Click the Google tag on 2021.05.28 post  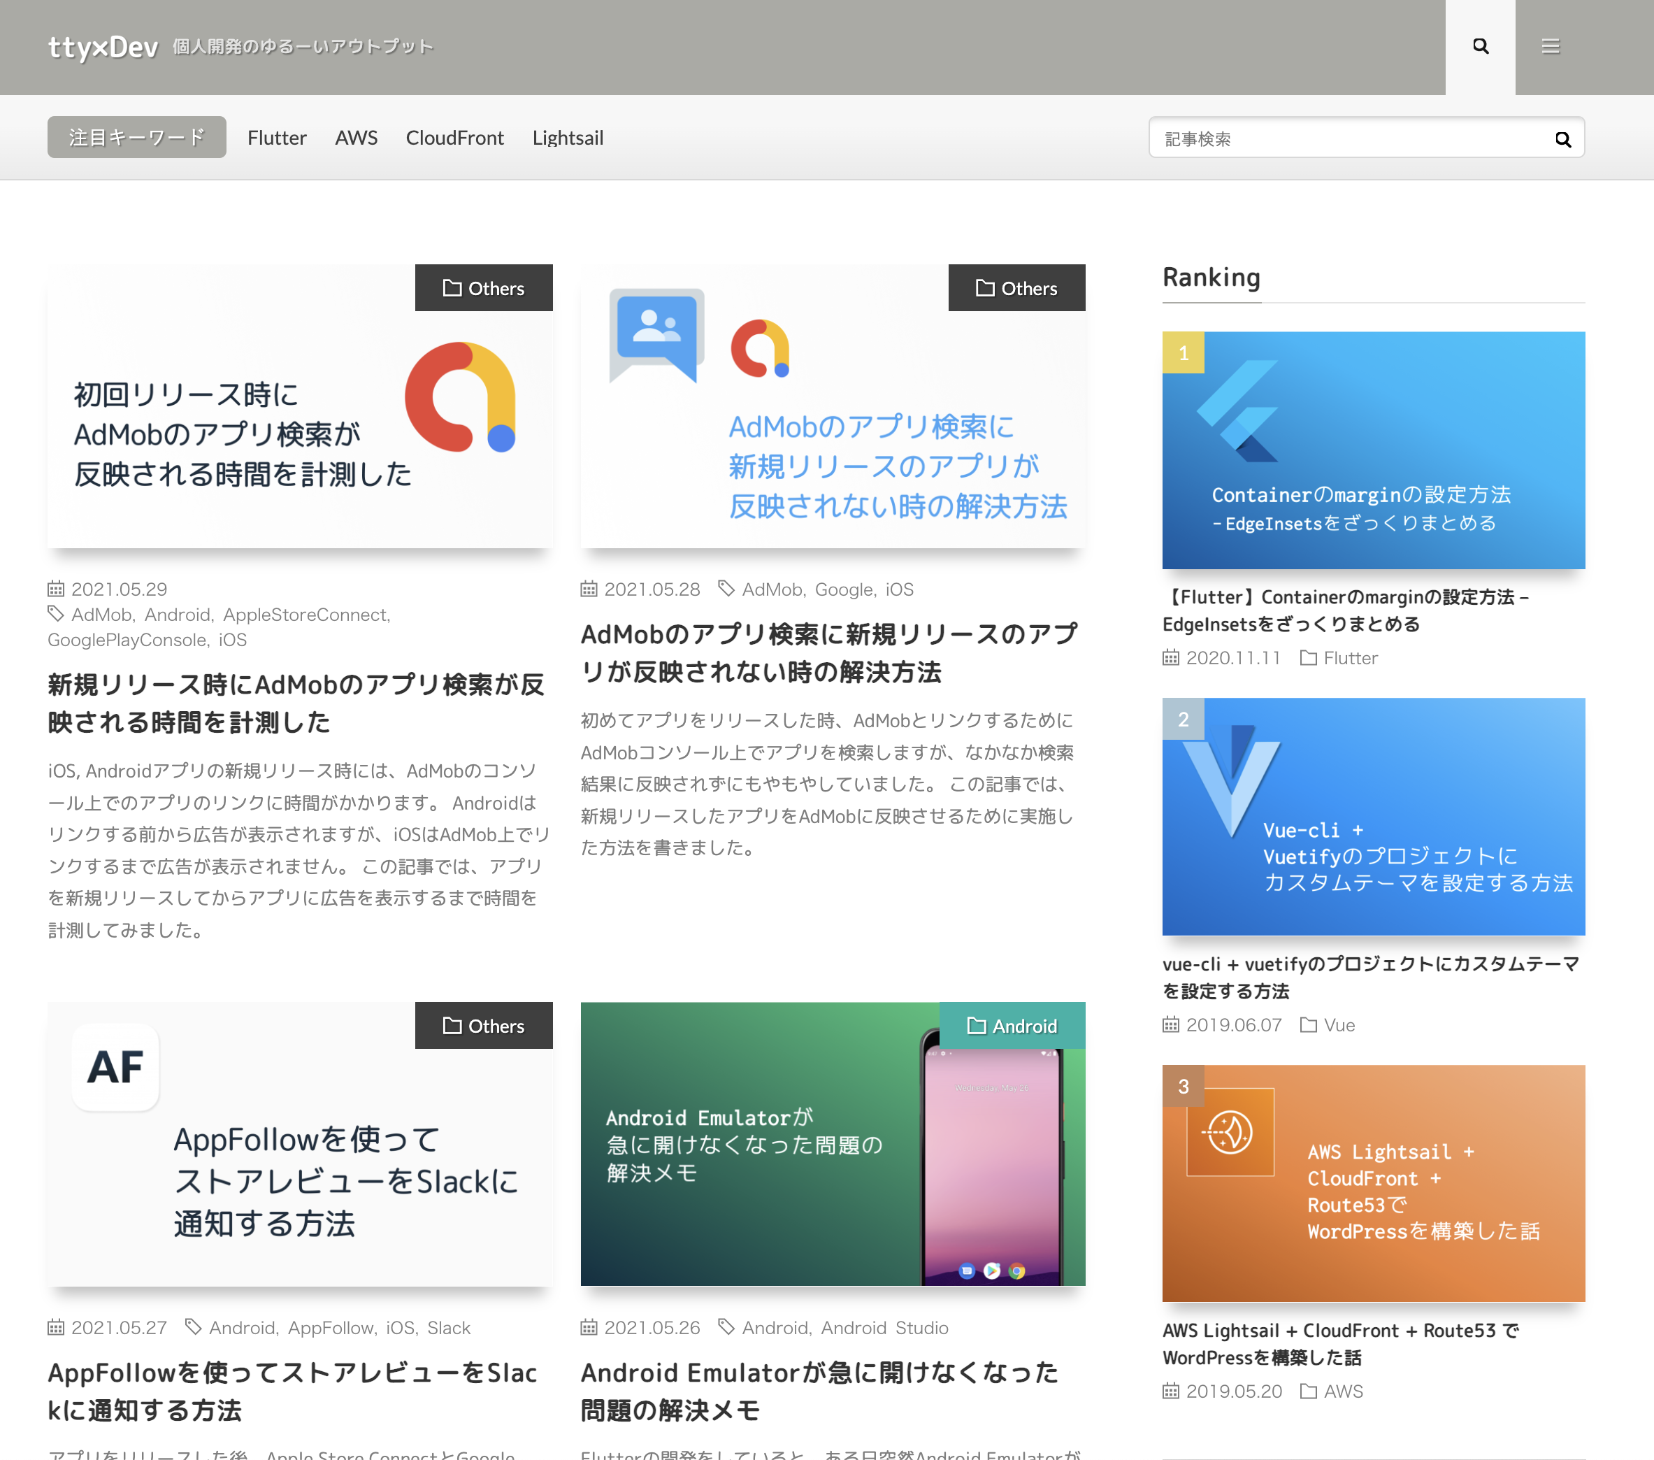pyautogui.click(x=844, y=589)
